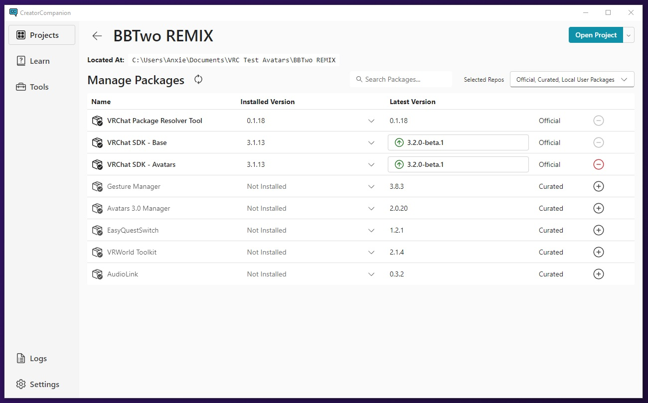648x403 pixels.
Task: Click minus icon for Package Resolver Tool
Action: [x=599, y=121]
